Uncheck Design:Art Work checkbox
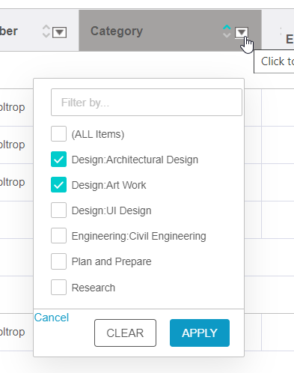 [58, 185]
